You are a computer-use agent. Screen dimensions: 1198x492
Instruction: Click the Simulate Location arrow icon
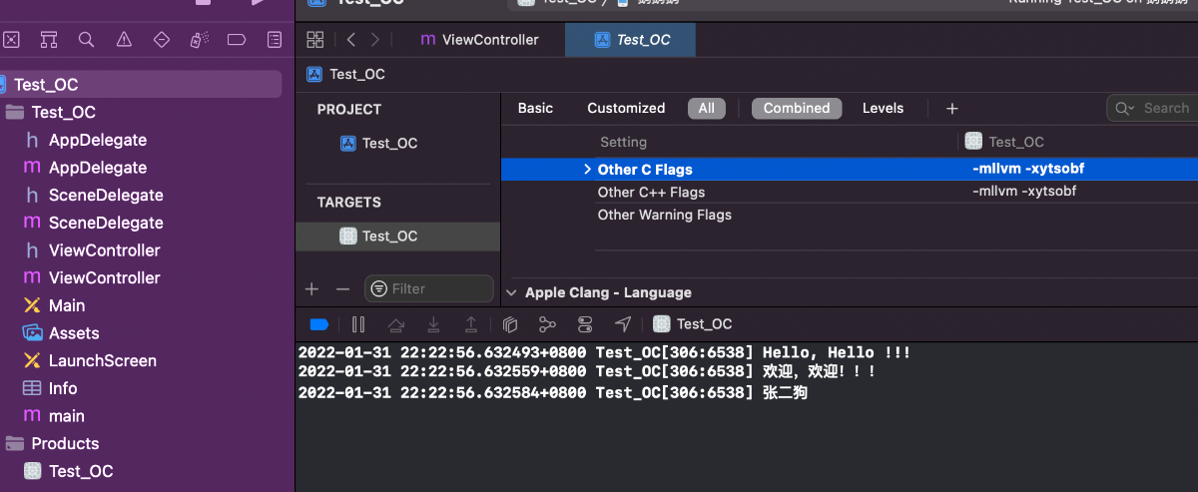tap(623, 324)
